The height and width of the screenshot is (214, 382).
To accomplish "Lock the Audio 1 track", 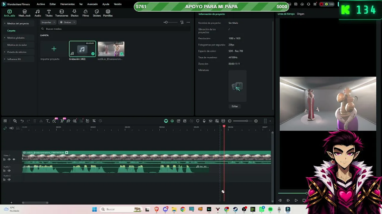I will click(4, 171).
